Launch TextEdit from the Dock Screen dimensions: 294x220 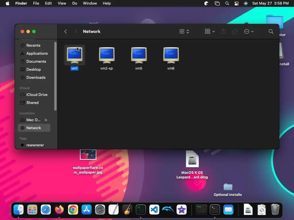[x=114, y=209]
